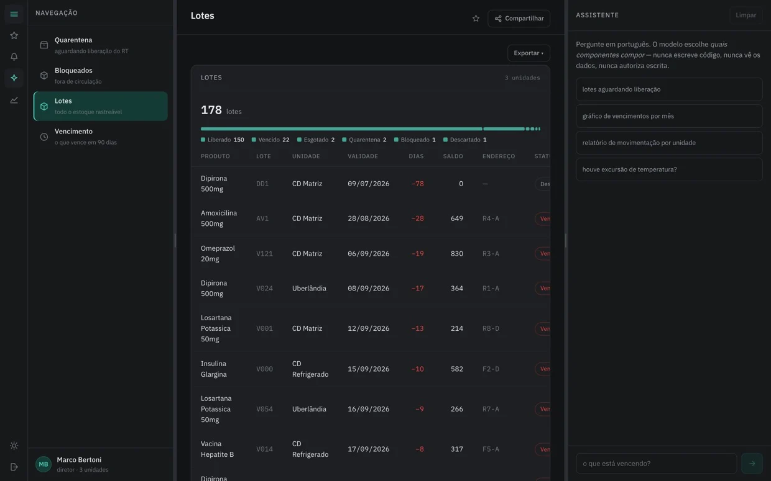Choose suggestion "lotes aguardando liberação"

(x=669, y=89)
